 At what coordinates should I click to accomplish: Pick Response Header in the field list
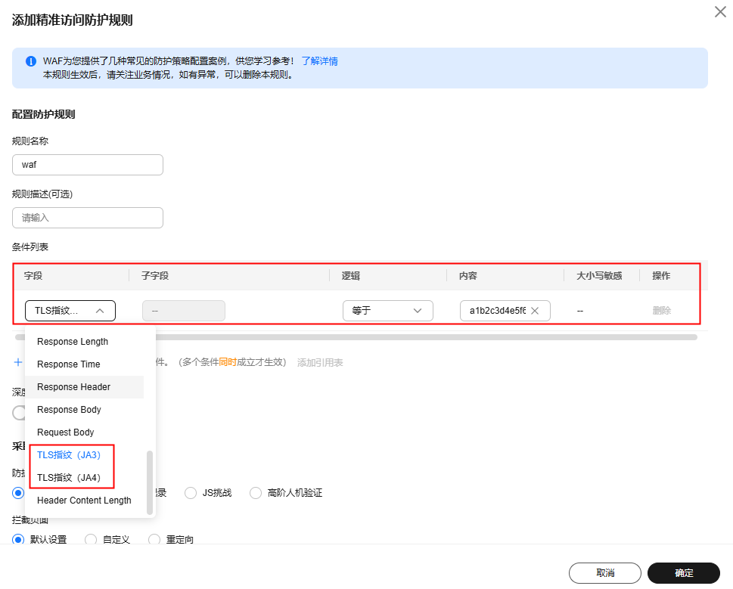point(74,387)
